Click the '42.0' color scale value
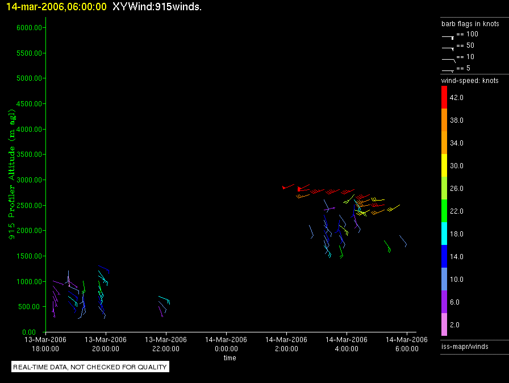Screen dimensions: 509x383 [456, 97]
